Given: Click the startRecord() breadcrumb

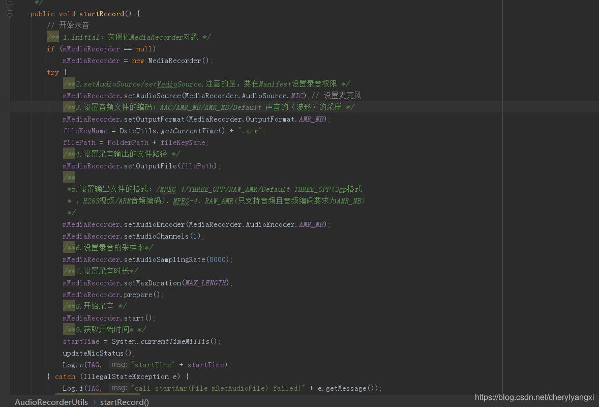Looking at the screenshot, I should click(x=125, y=402).
